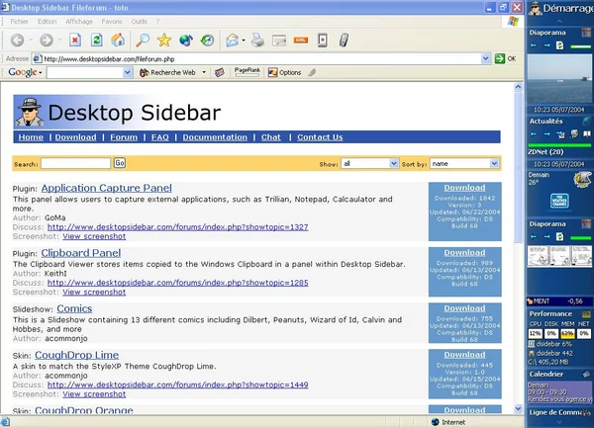Go to the Home page icon
This screenshot has height=428, width=594.
coord(118,40)
